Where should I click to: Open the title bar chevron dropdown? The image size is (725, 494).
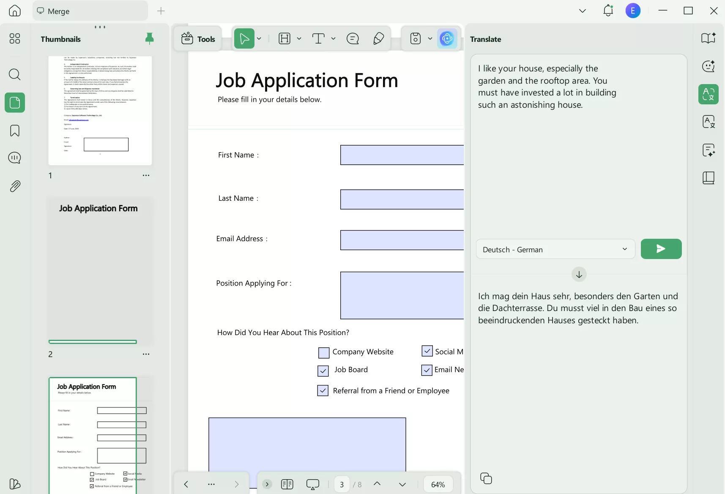click(x=583, y=11)
